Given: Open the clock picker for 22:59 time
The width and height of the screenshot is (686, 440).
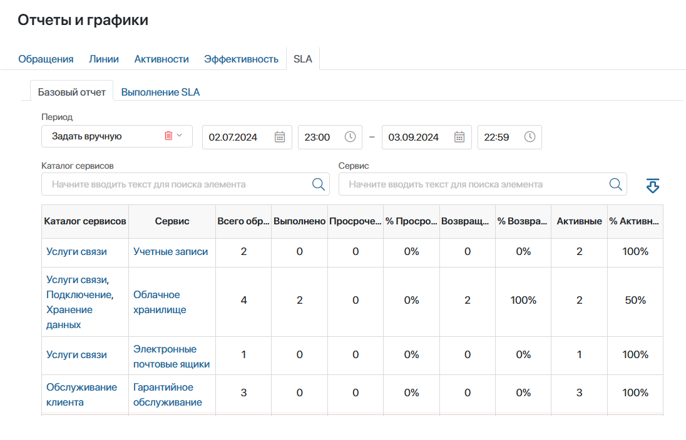Looking at the screenshot, I should [530, 137].
